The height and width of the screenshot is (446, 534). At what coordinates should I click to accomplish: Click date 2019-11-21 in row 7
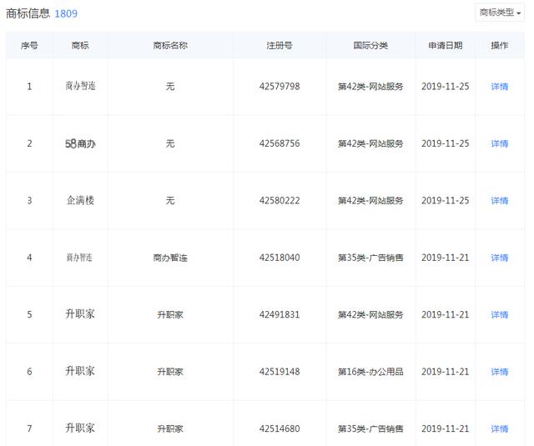pos(445,428)
